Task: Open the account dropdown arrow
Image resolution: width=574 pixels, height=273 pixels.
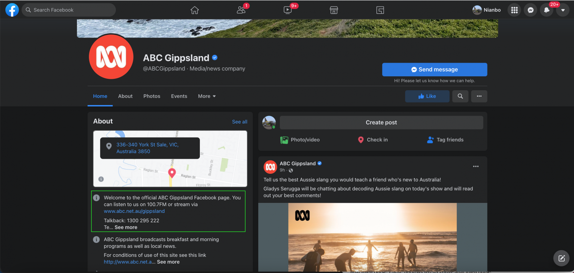Action: click(563, 10)
